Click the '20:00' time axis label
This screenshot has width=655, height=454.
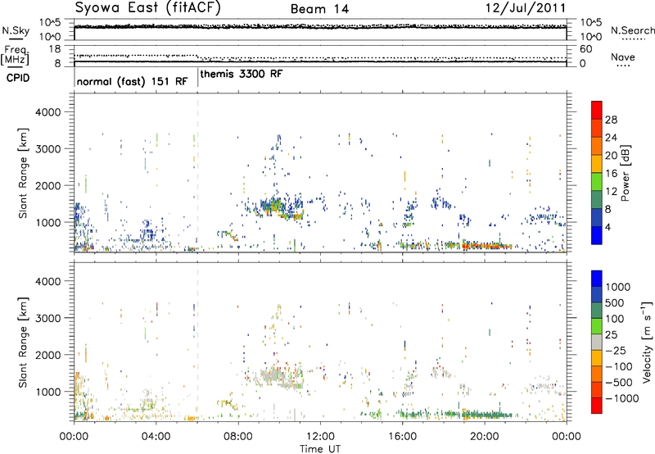click(x=485, y=437)
